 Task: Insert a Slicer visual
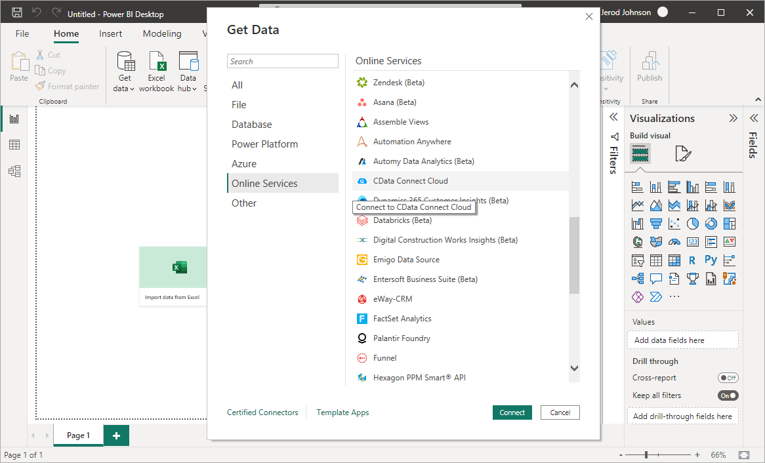[637, 260]
